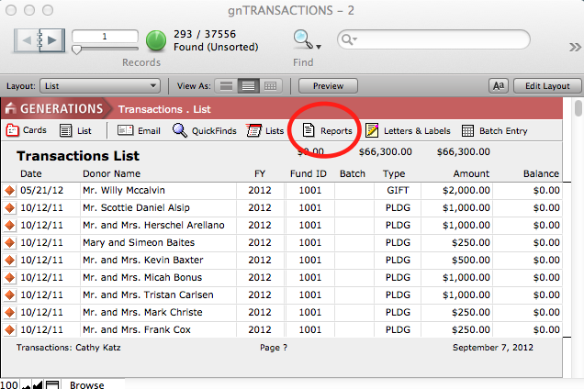Open the Find dropdown arrow

pos(319,45)
